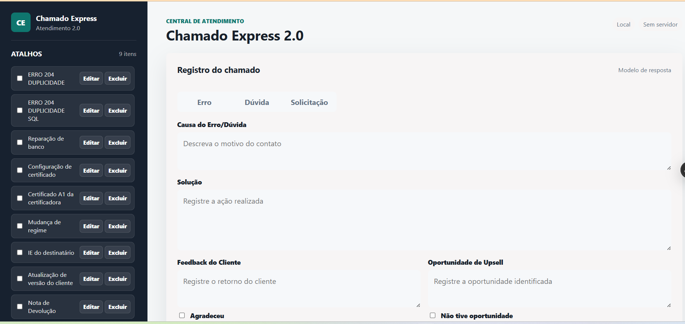This screenshot has width=685, height=324.
Task: Edit the Certificado A1 da certificadora shortcut
Action: [x=91, y=198]
